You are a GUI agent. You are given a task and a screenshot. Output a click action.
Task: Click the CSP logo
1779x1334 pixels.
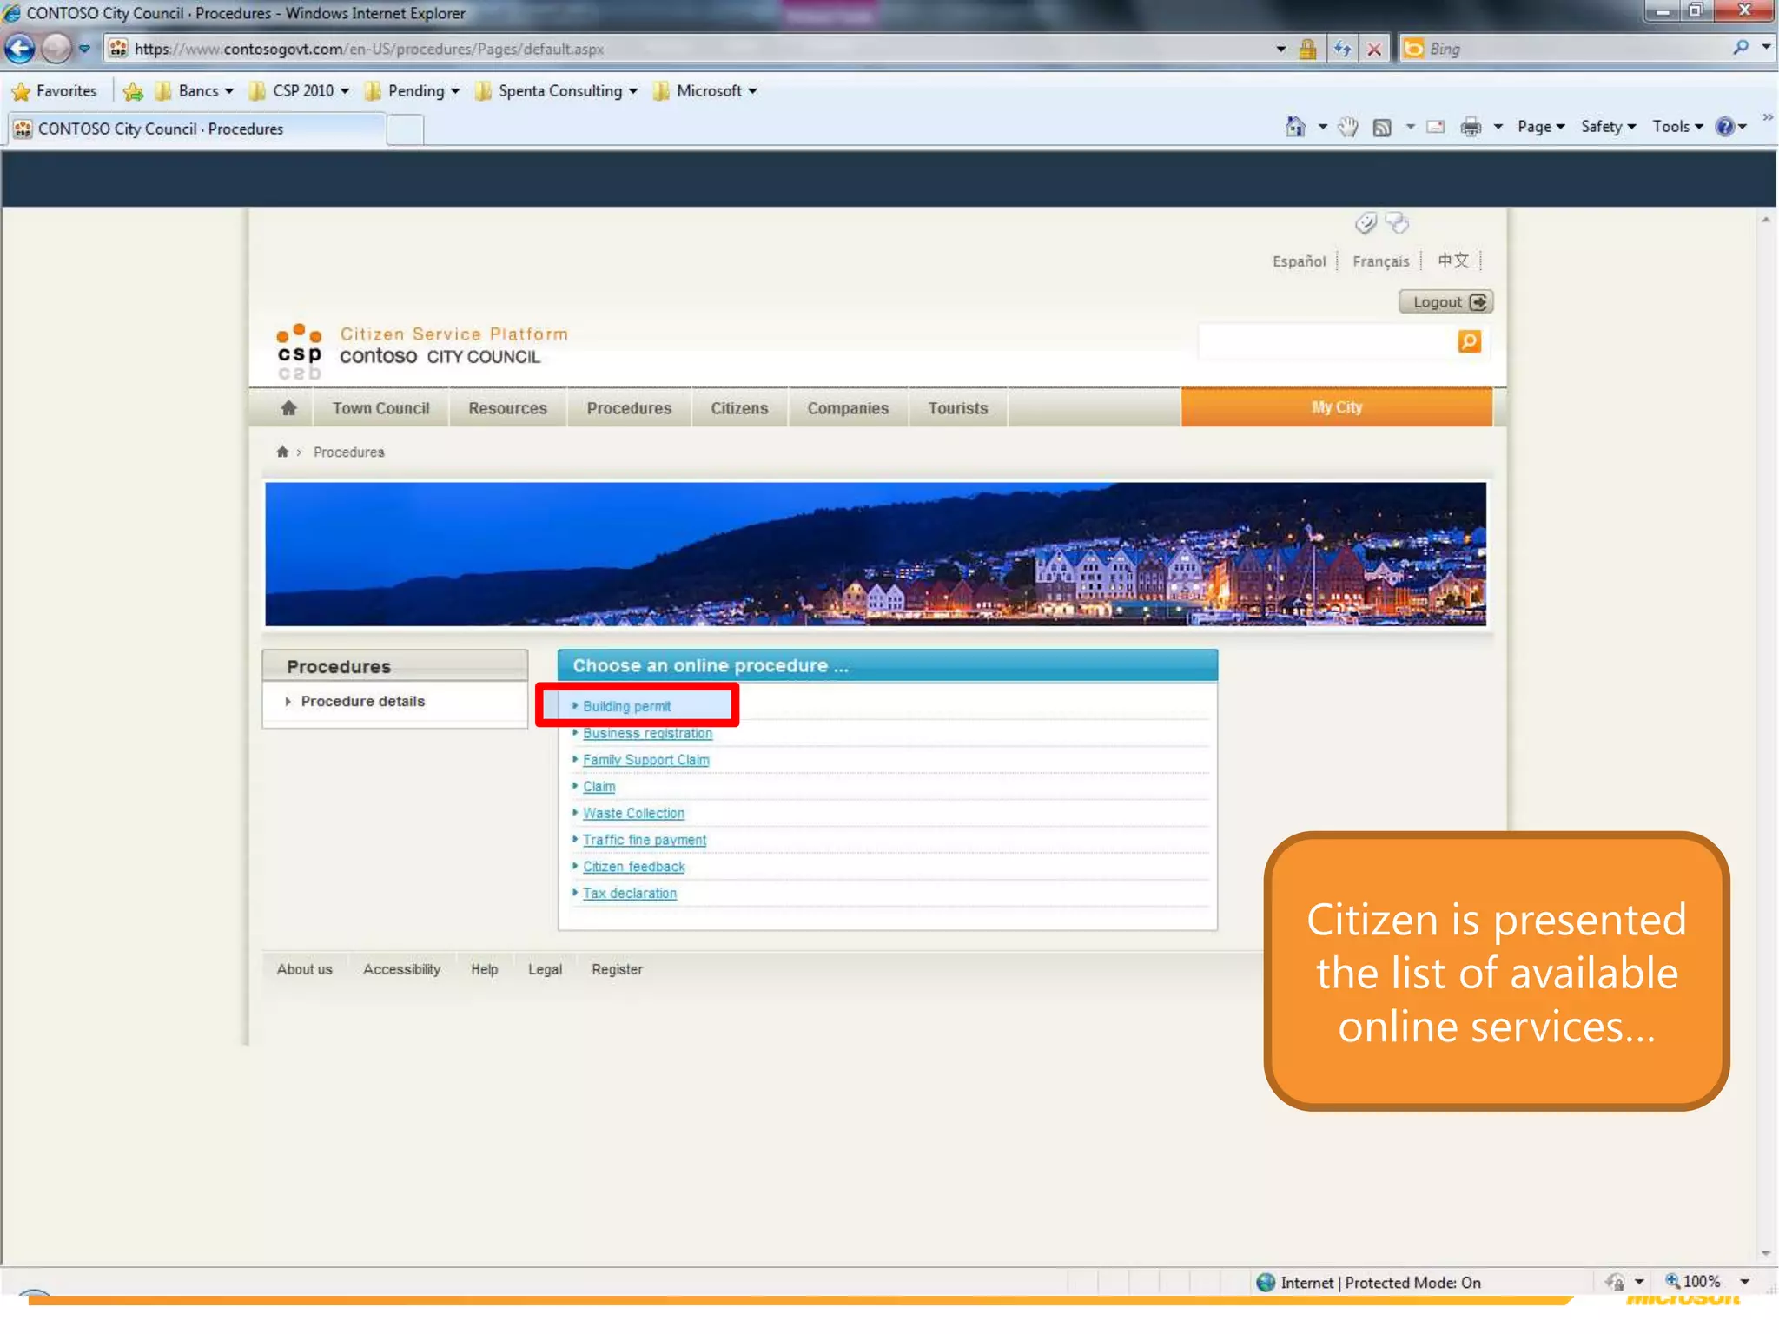pyautogui.click(x=300, y=352)
